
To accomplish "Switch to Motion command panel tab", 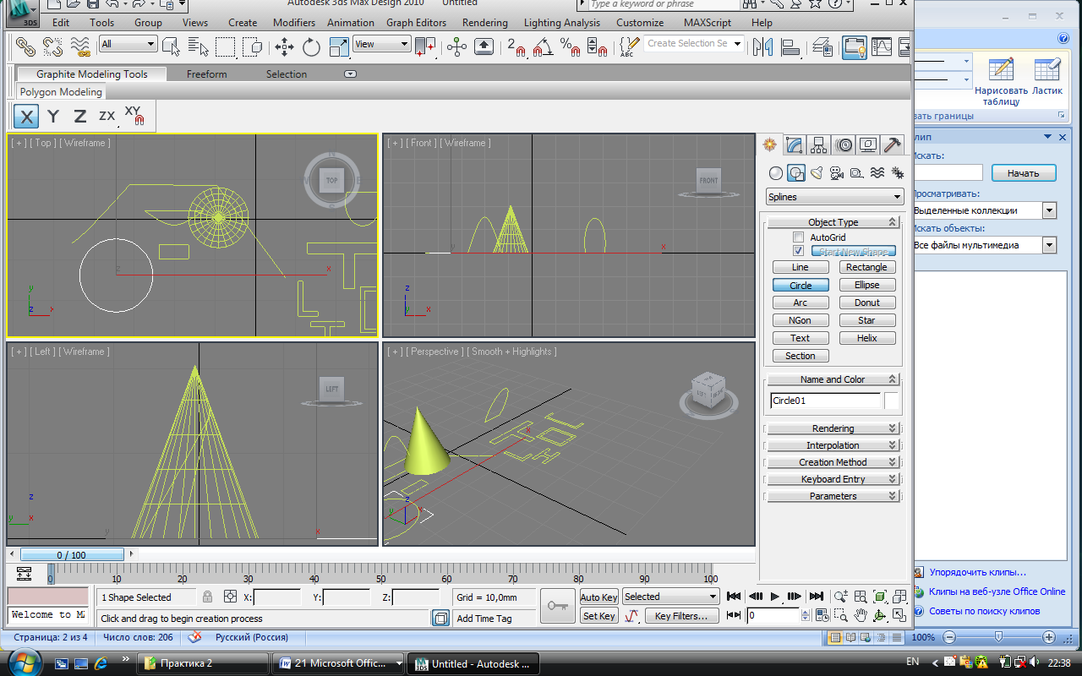I will point(843,145).
